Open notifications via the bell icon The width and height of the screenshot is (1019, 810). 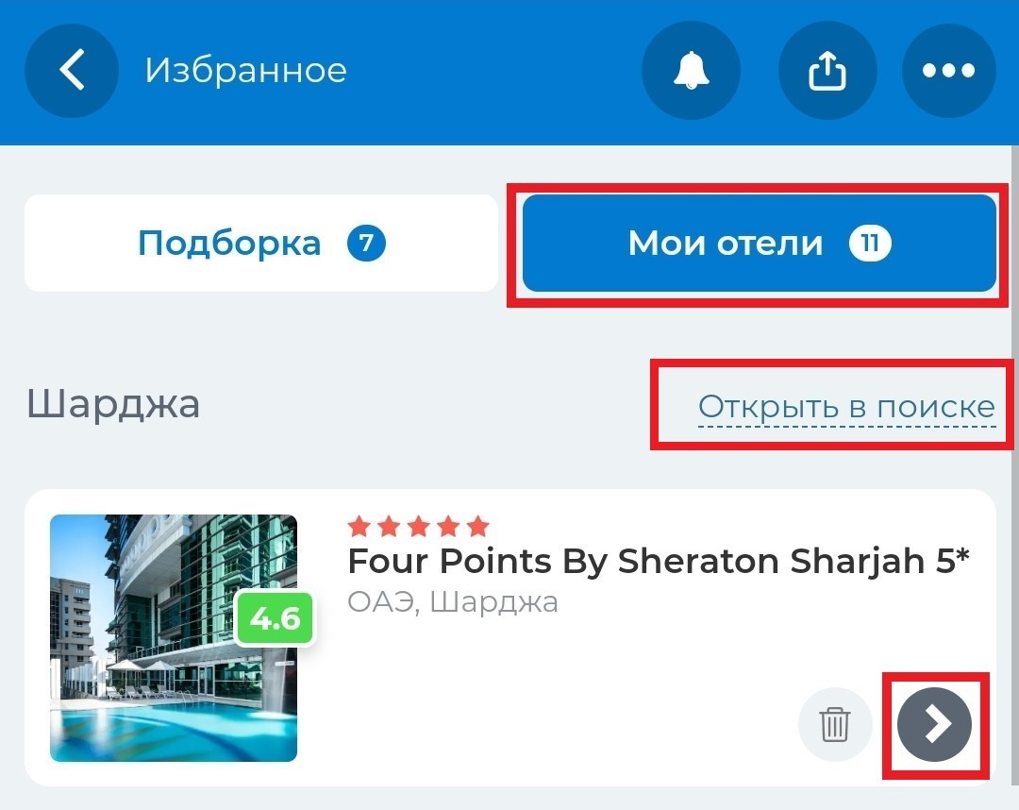pos(691,70)
